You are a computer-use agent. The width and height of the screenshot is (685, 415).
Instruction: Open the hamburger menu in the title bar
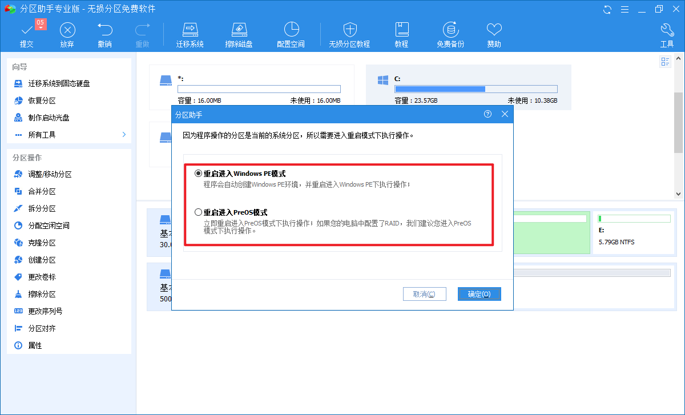pos(624,9)
